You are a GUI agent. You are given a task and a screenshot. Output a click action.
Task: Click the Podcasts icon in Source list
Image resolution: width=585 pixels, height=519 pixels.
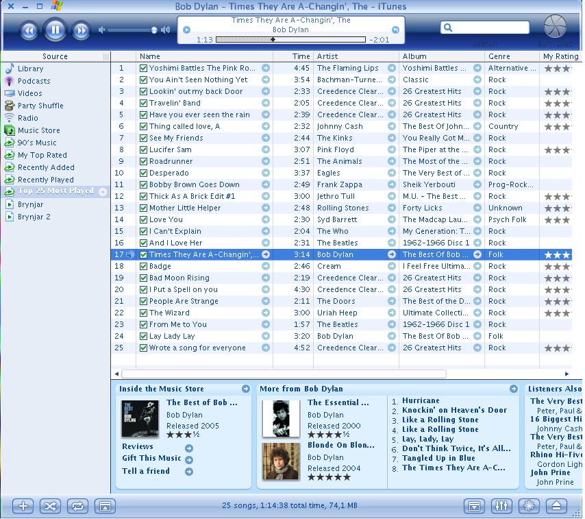click(x=10, y=81)
